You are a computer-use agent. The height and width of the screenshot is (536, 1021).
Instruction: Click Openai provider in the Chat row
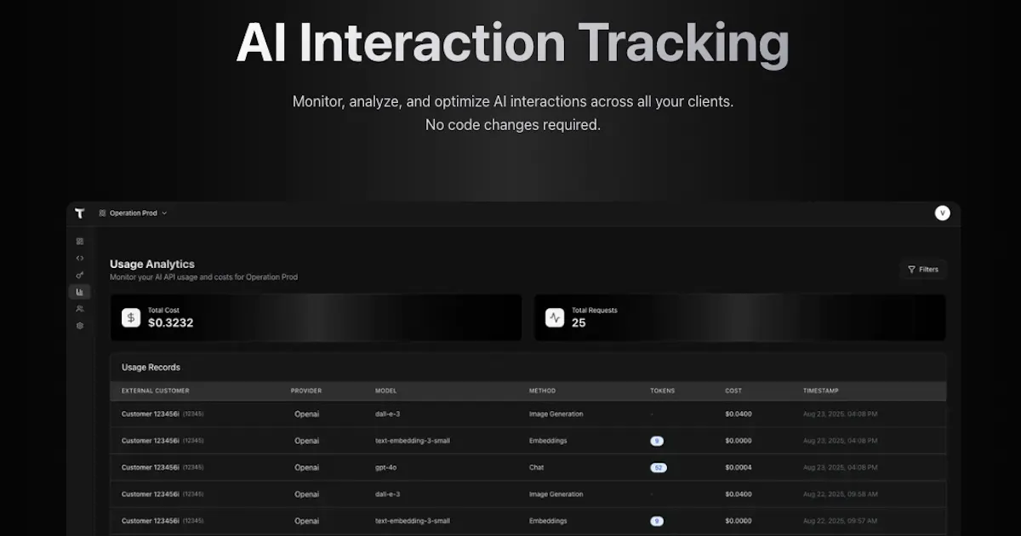pyautogui.click(x=307, y=467)
